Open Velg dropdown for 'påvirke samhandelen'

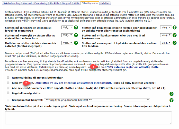click(x=166, y=43)
